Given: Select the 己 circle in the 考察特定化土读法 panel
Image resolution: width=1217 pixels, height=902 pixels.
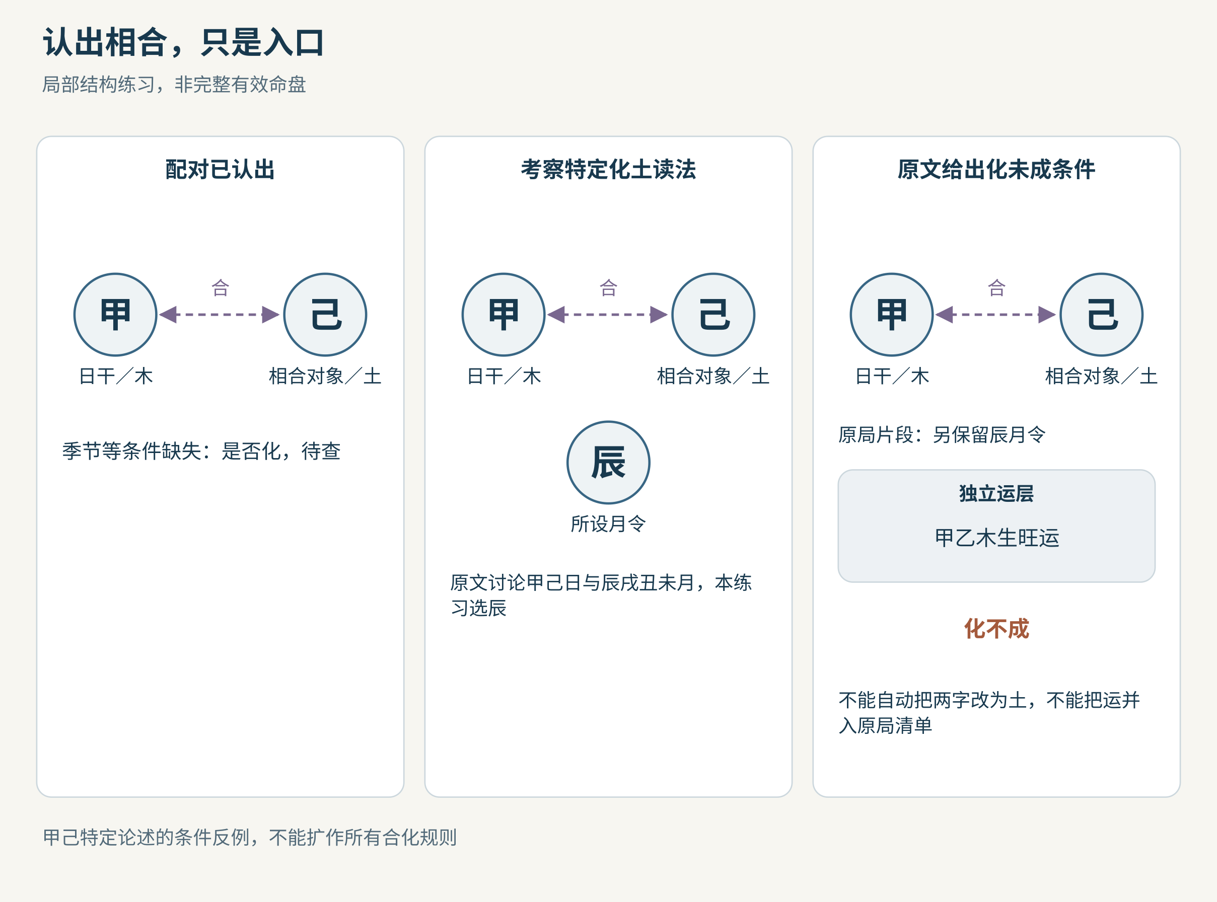Looking at the screenshot, I should (x=713, y=315).
